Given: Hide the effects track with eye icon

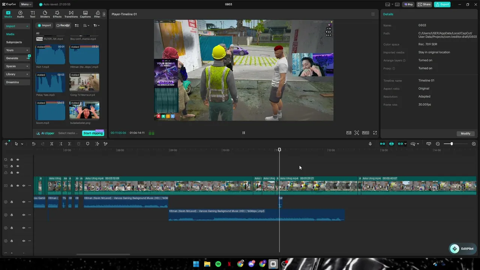Looking at the screenshot, I should [18, 160].
